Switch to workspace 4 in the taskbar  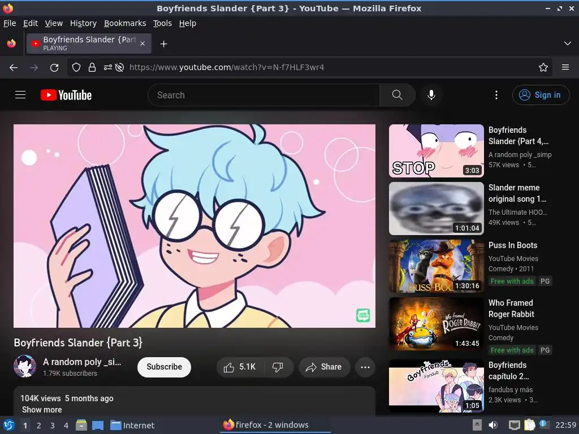coord(66,425)
